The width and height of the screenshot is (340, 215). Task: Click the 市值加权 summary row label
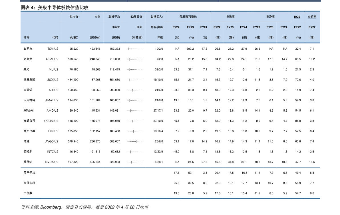click(x=29, y=183)
